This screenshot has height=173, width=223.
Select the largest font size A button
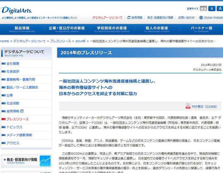pyautogui.click(x=219, y=9)
